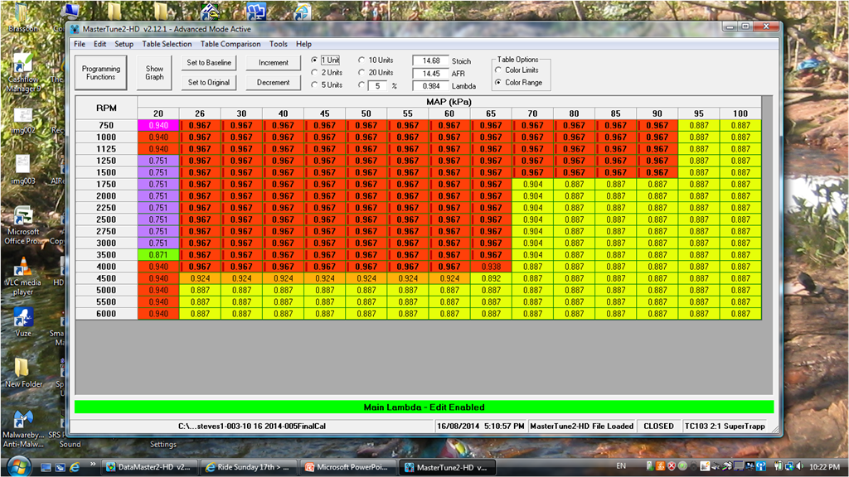Click MasterTune2-HD title bar app icon

point(75,29)
